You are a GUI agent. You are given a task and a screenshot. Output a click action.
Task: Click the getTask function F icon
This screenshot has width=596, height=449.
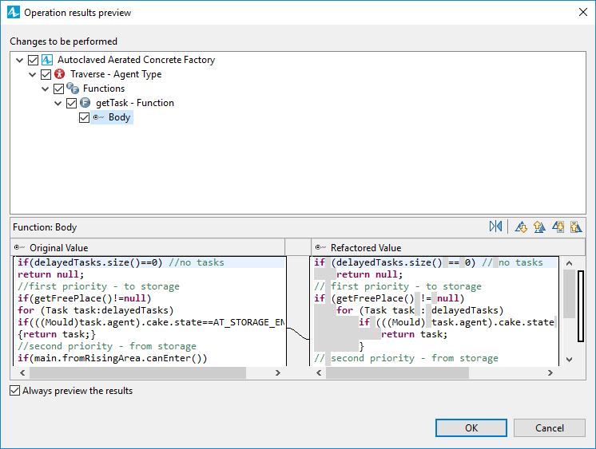[x=85, y=102]
